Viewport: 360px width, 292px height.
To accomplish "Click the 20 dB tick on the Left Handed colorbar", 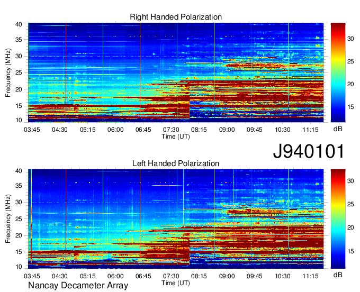I will (350, 227).
